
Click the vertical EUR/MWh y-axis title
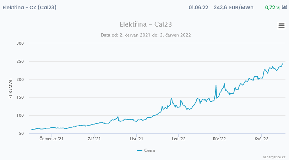click(x=11, y=88)
